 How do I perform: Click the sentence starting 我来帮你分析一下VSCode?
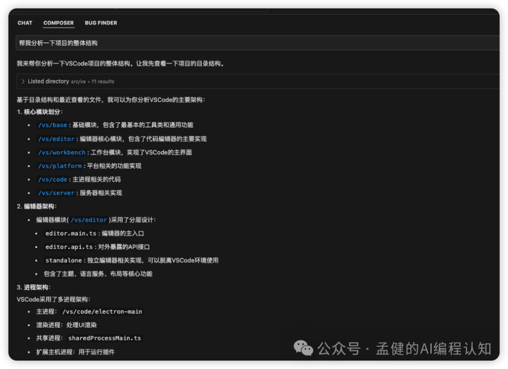(x=120, y=64)
